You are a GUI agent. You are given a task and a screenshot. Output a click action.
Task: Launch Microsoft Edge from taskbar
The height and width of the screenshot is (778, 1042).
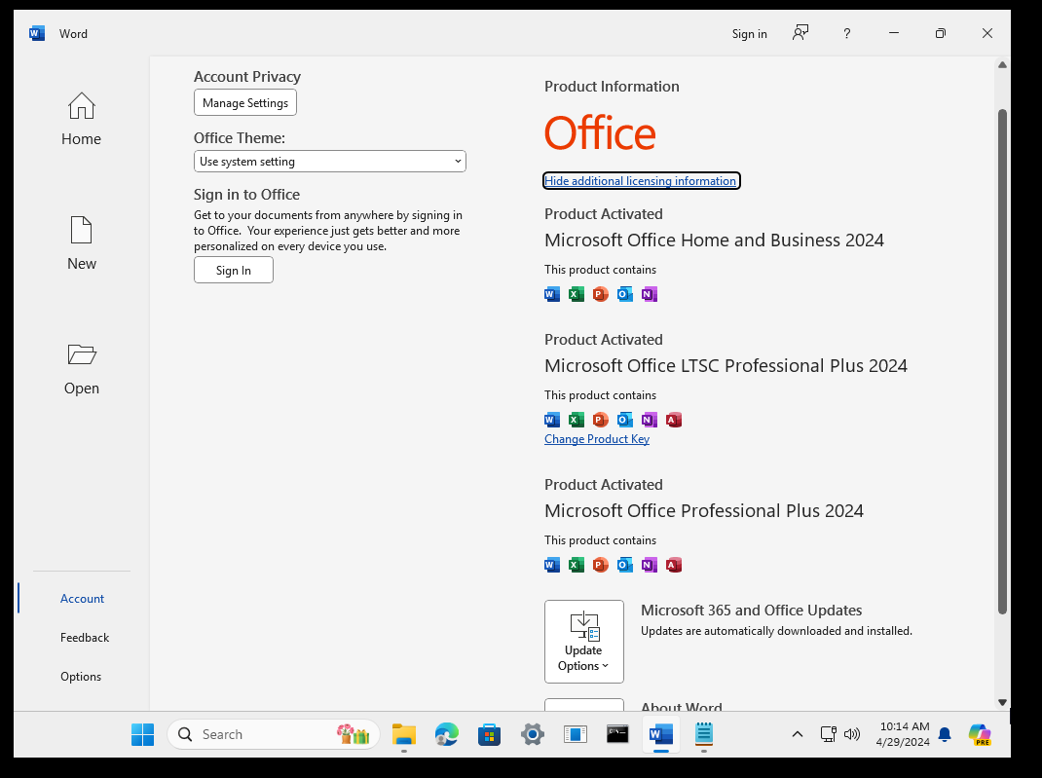coord(447,734)
